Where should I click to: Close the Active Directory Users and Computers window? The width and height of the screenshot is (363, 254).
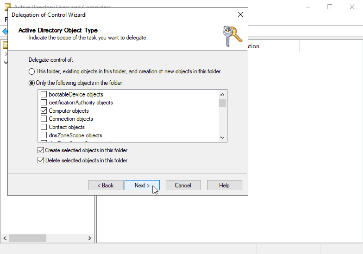pos(352,7)
